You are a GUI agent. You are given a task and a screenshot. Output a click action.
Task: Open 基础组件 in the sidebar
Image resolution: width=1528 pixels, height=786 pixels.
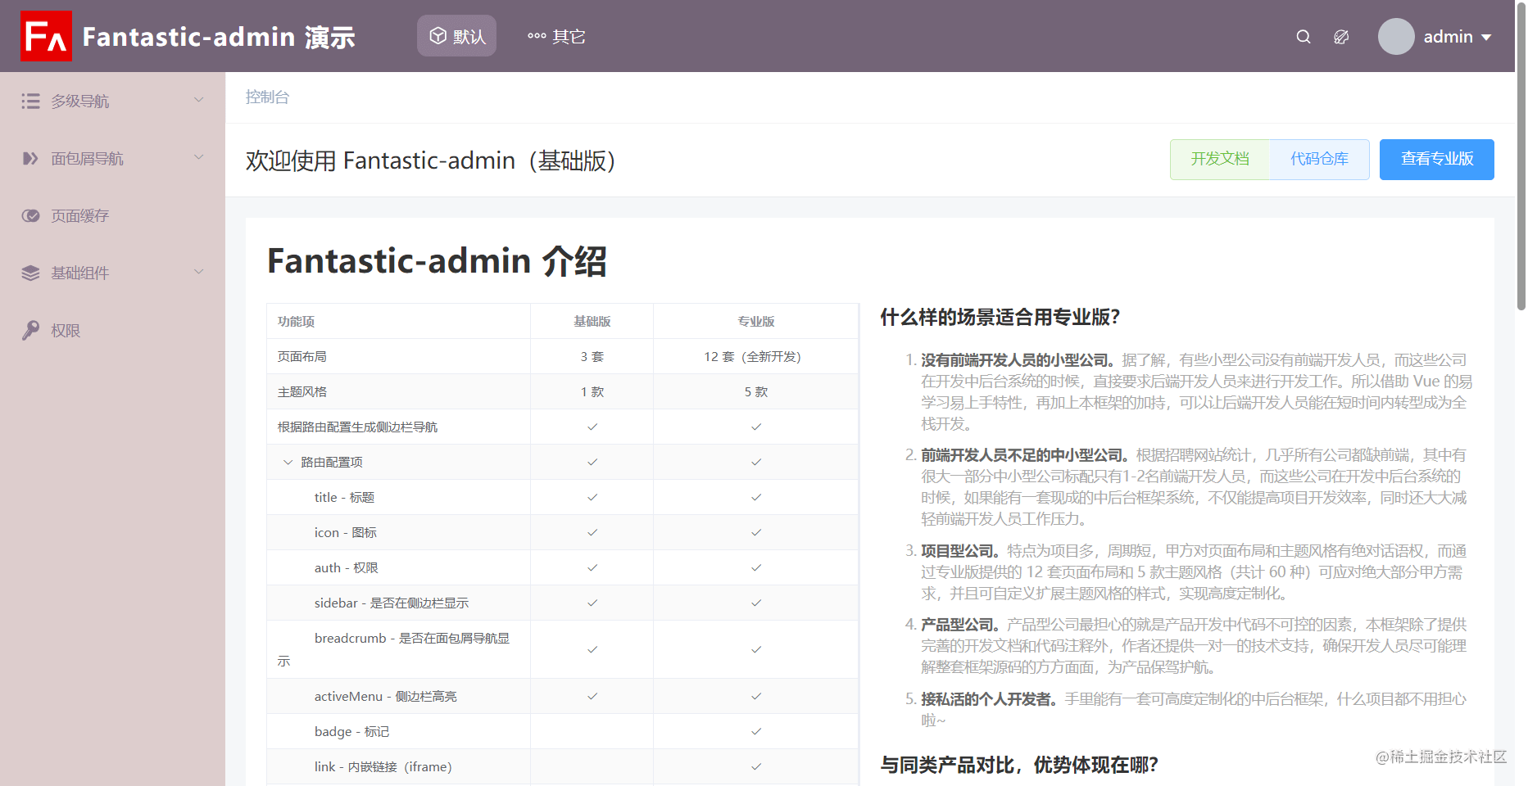coord(112,273)
